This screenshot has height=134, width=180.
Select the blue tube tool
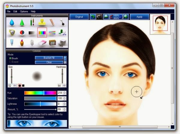click(x=12, y=42)
